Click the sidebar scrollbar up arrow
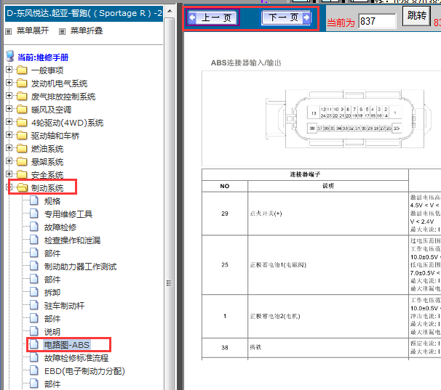 coord(170,11)
